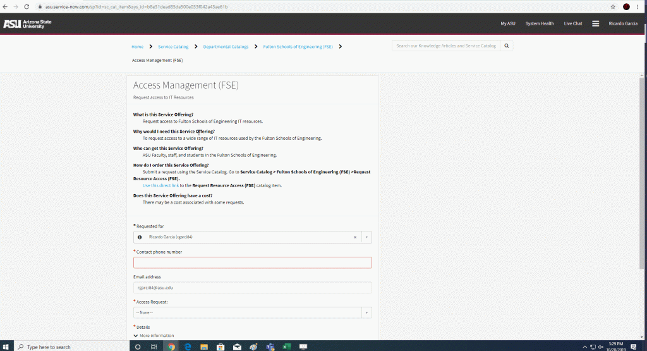
Task: Click the Knowledge Articles search box
Action: (446, 46)
